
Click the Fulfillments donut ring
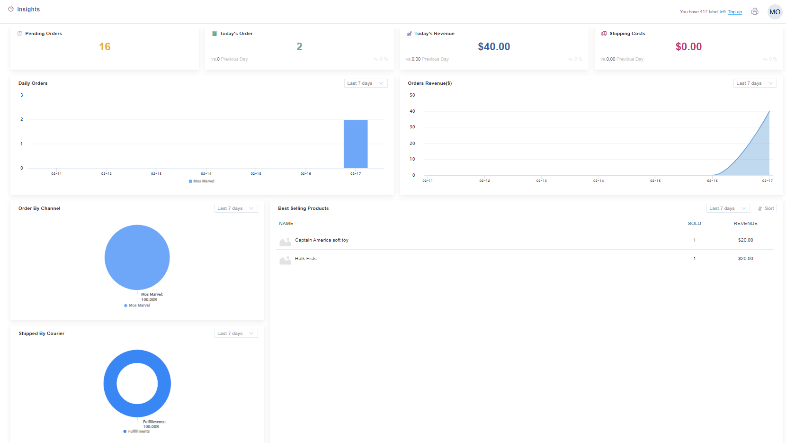111,384
